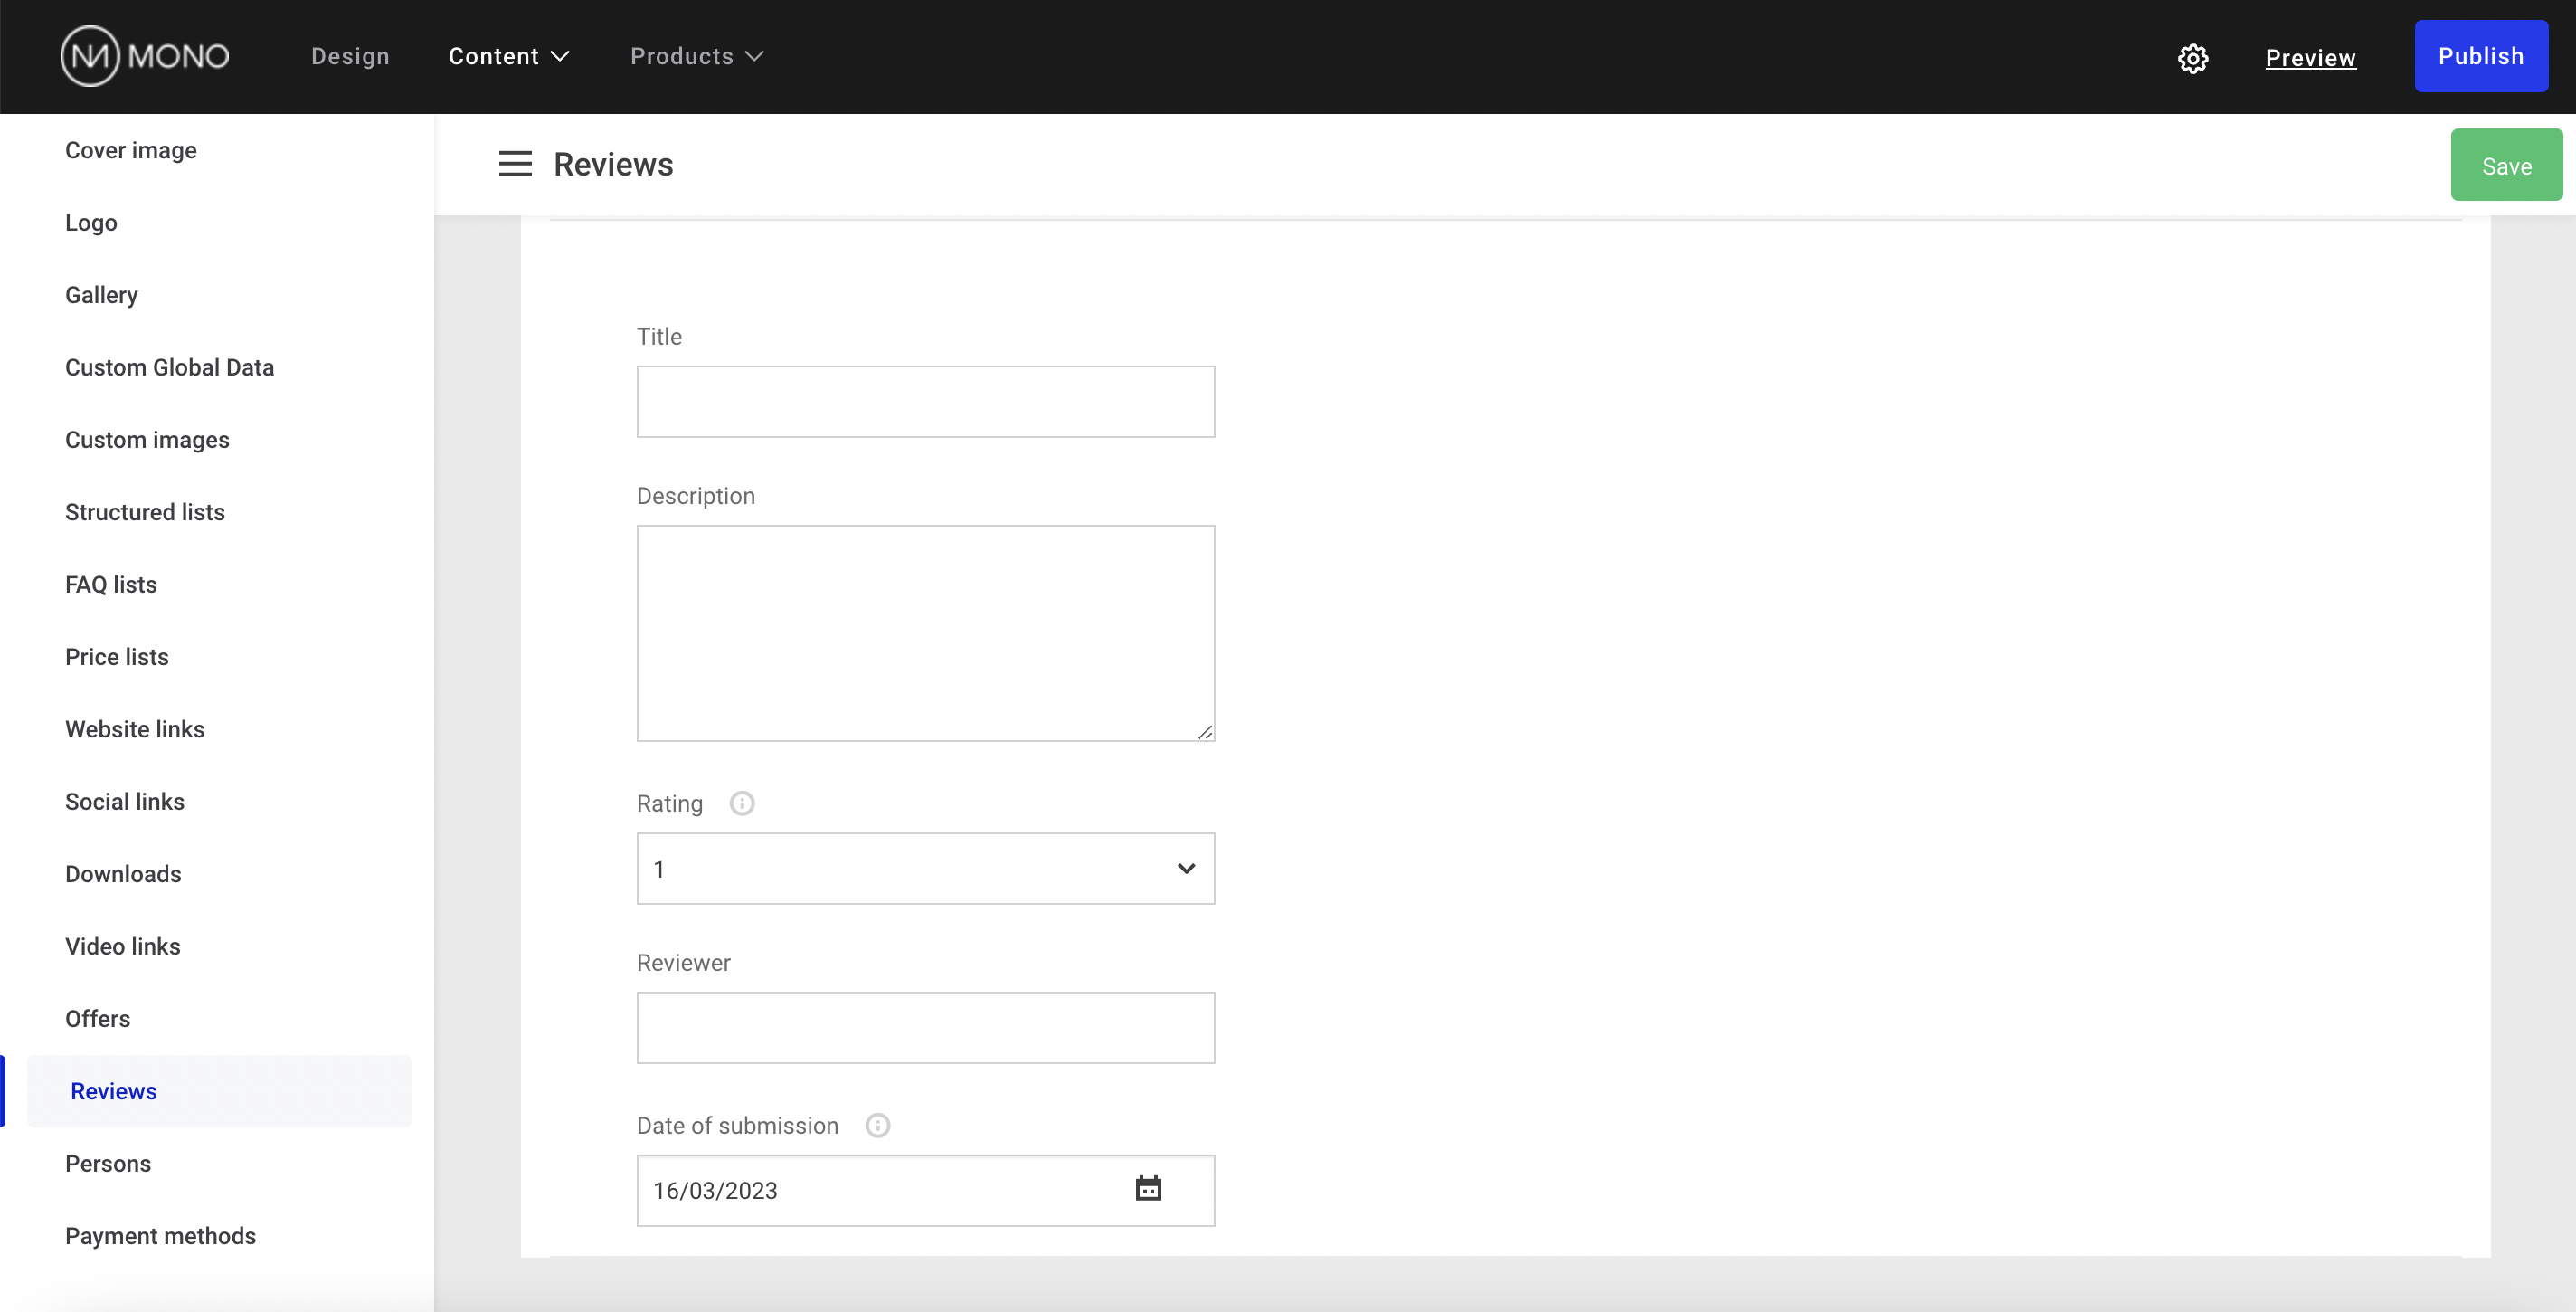Expand the Content menu

508,56
